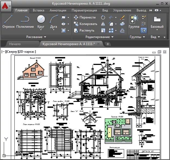Click the Explode tool icon
170x160 pixels.
[122, 24]
